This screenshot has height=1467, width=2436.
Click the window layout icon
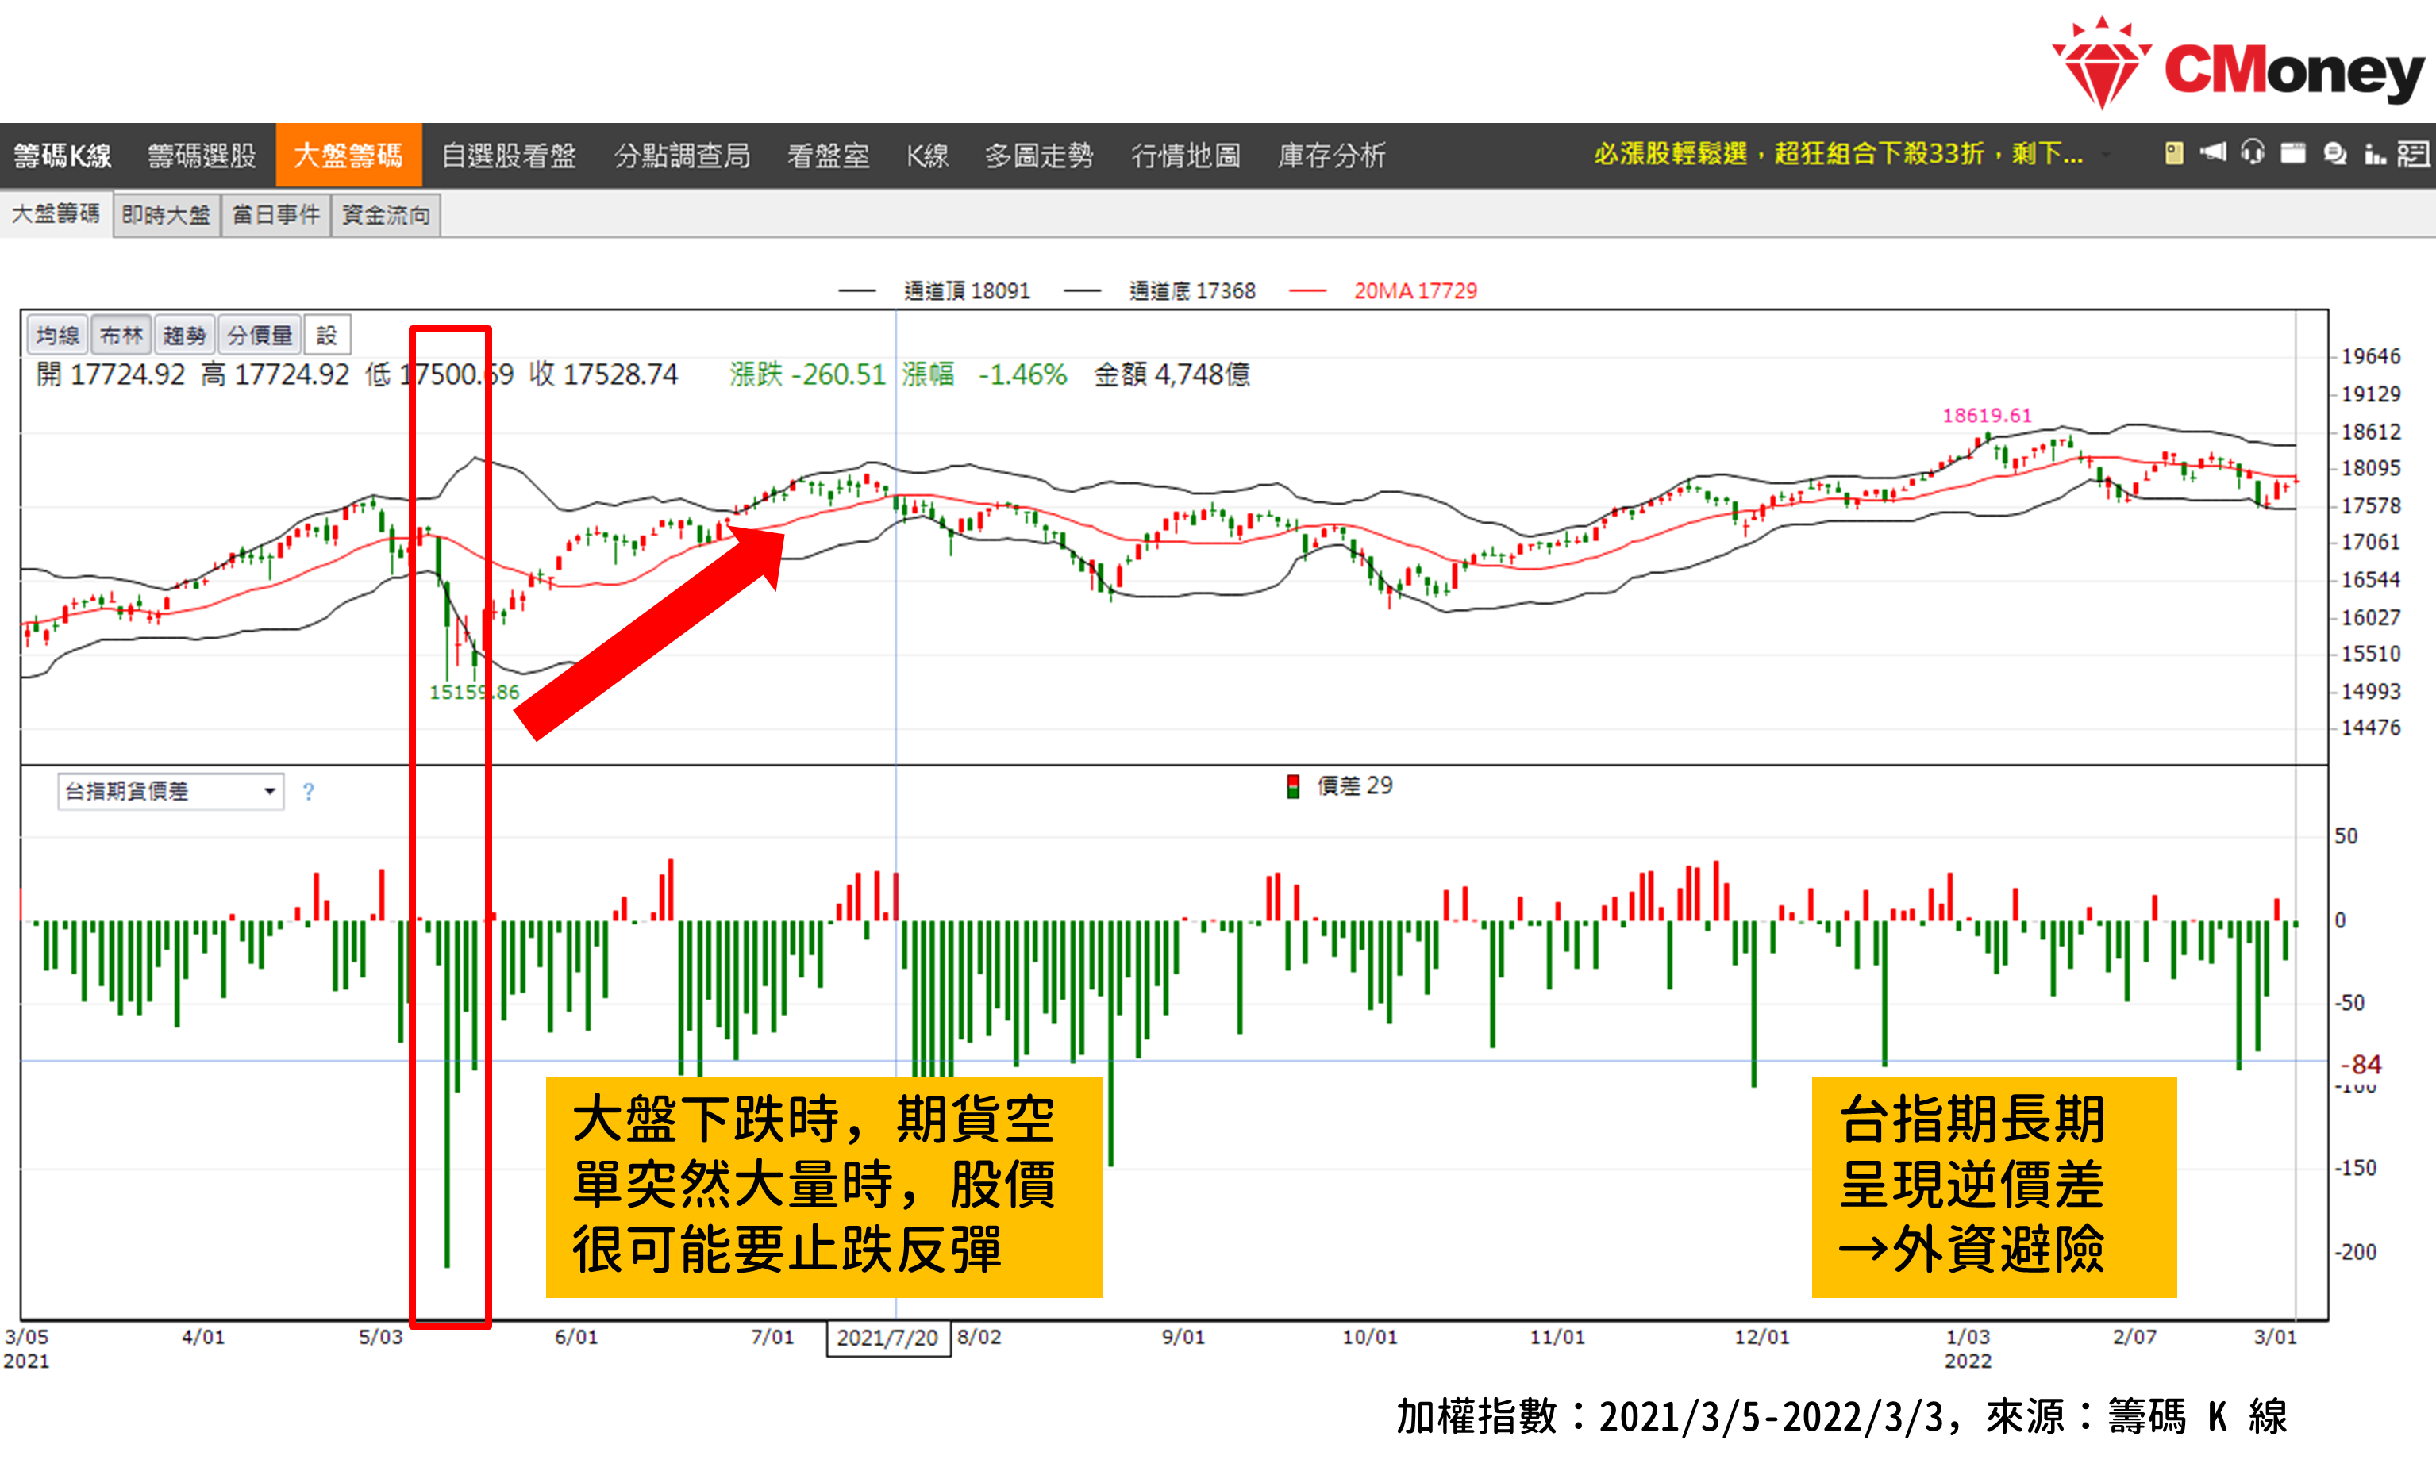click(2292, 153)
